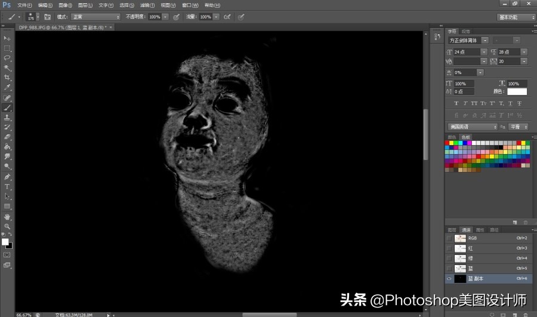Select the Move tool in the toolbox

(x=7, y=38)
